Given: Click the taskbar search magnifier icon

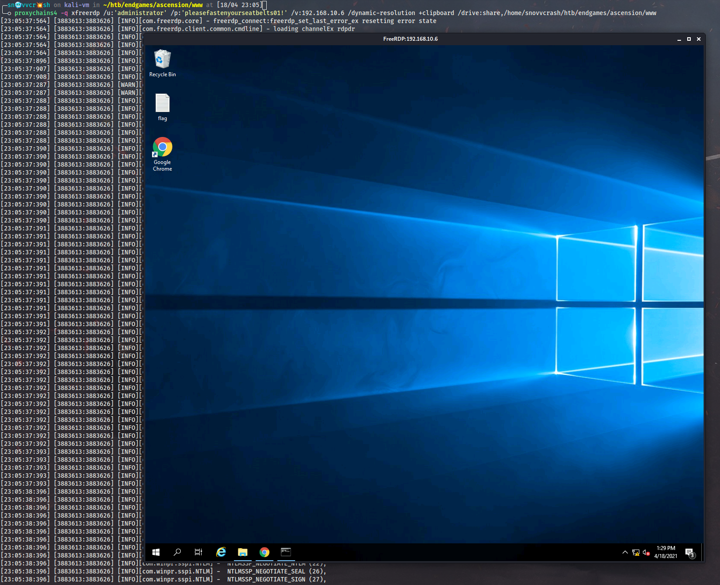Looking at the screenshot, I should pyautogui.click(x=177, y=552).
